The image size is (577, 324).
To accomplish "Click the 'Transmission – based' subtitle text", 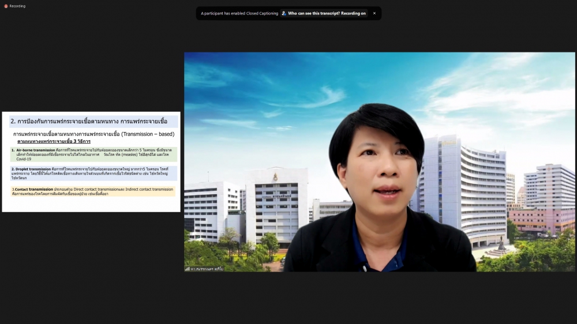I will 148,134.
